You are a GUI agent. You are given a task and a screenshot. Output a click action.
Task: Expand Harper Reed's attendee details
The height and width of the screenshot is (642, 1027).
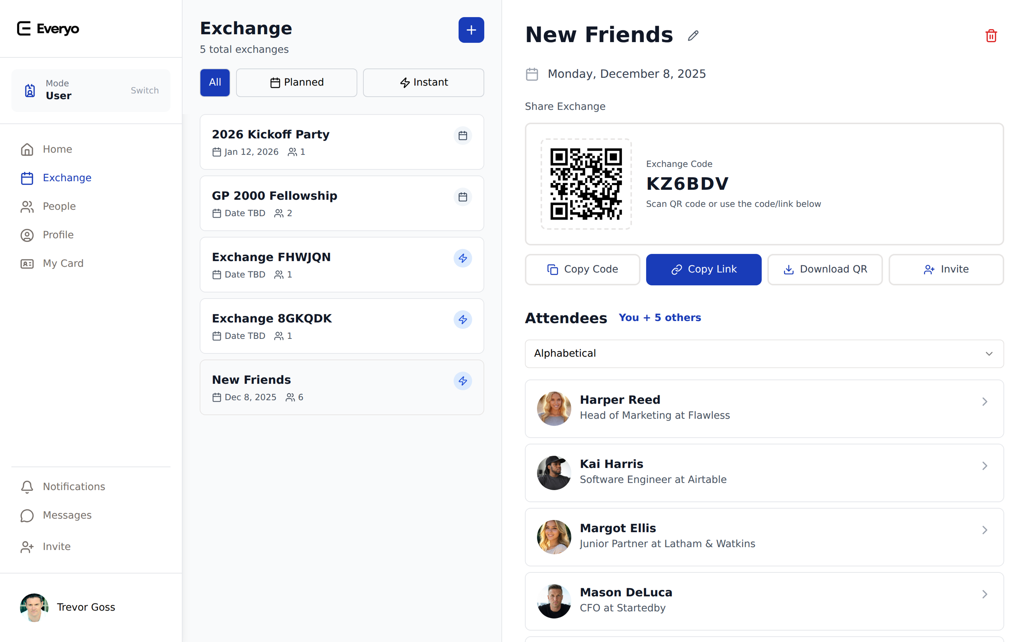pyautogui.click(x=985, y=402)
